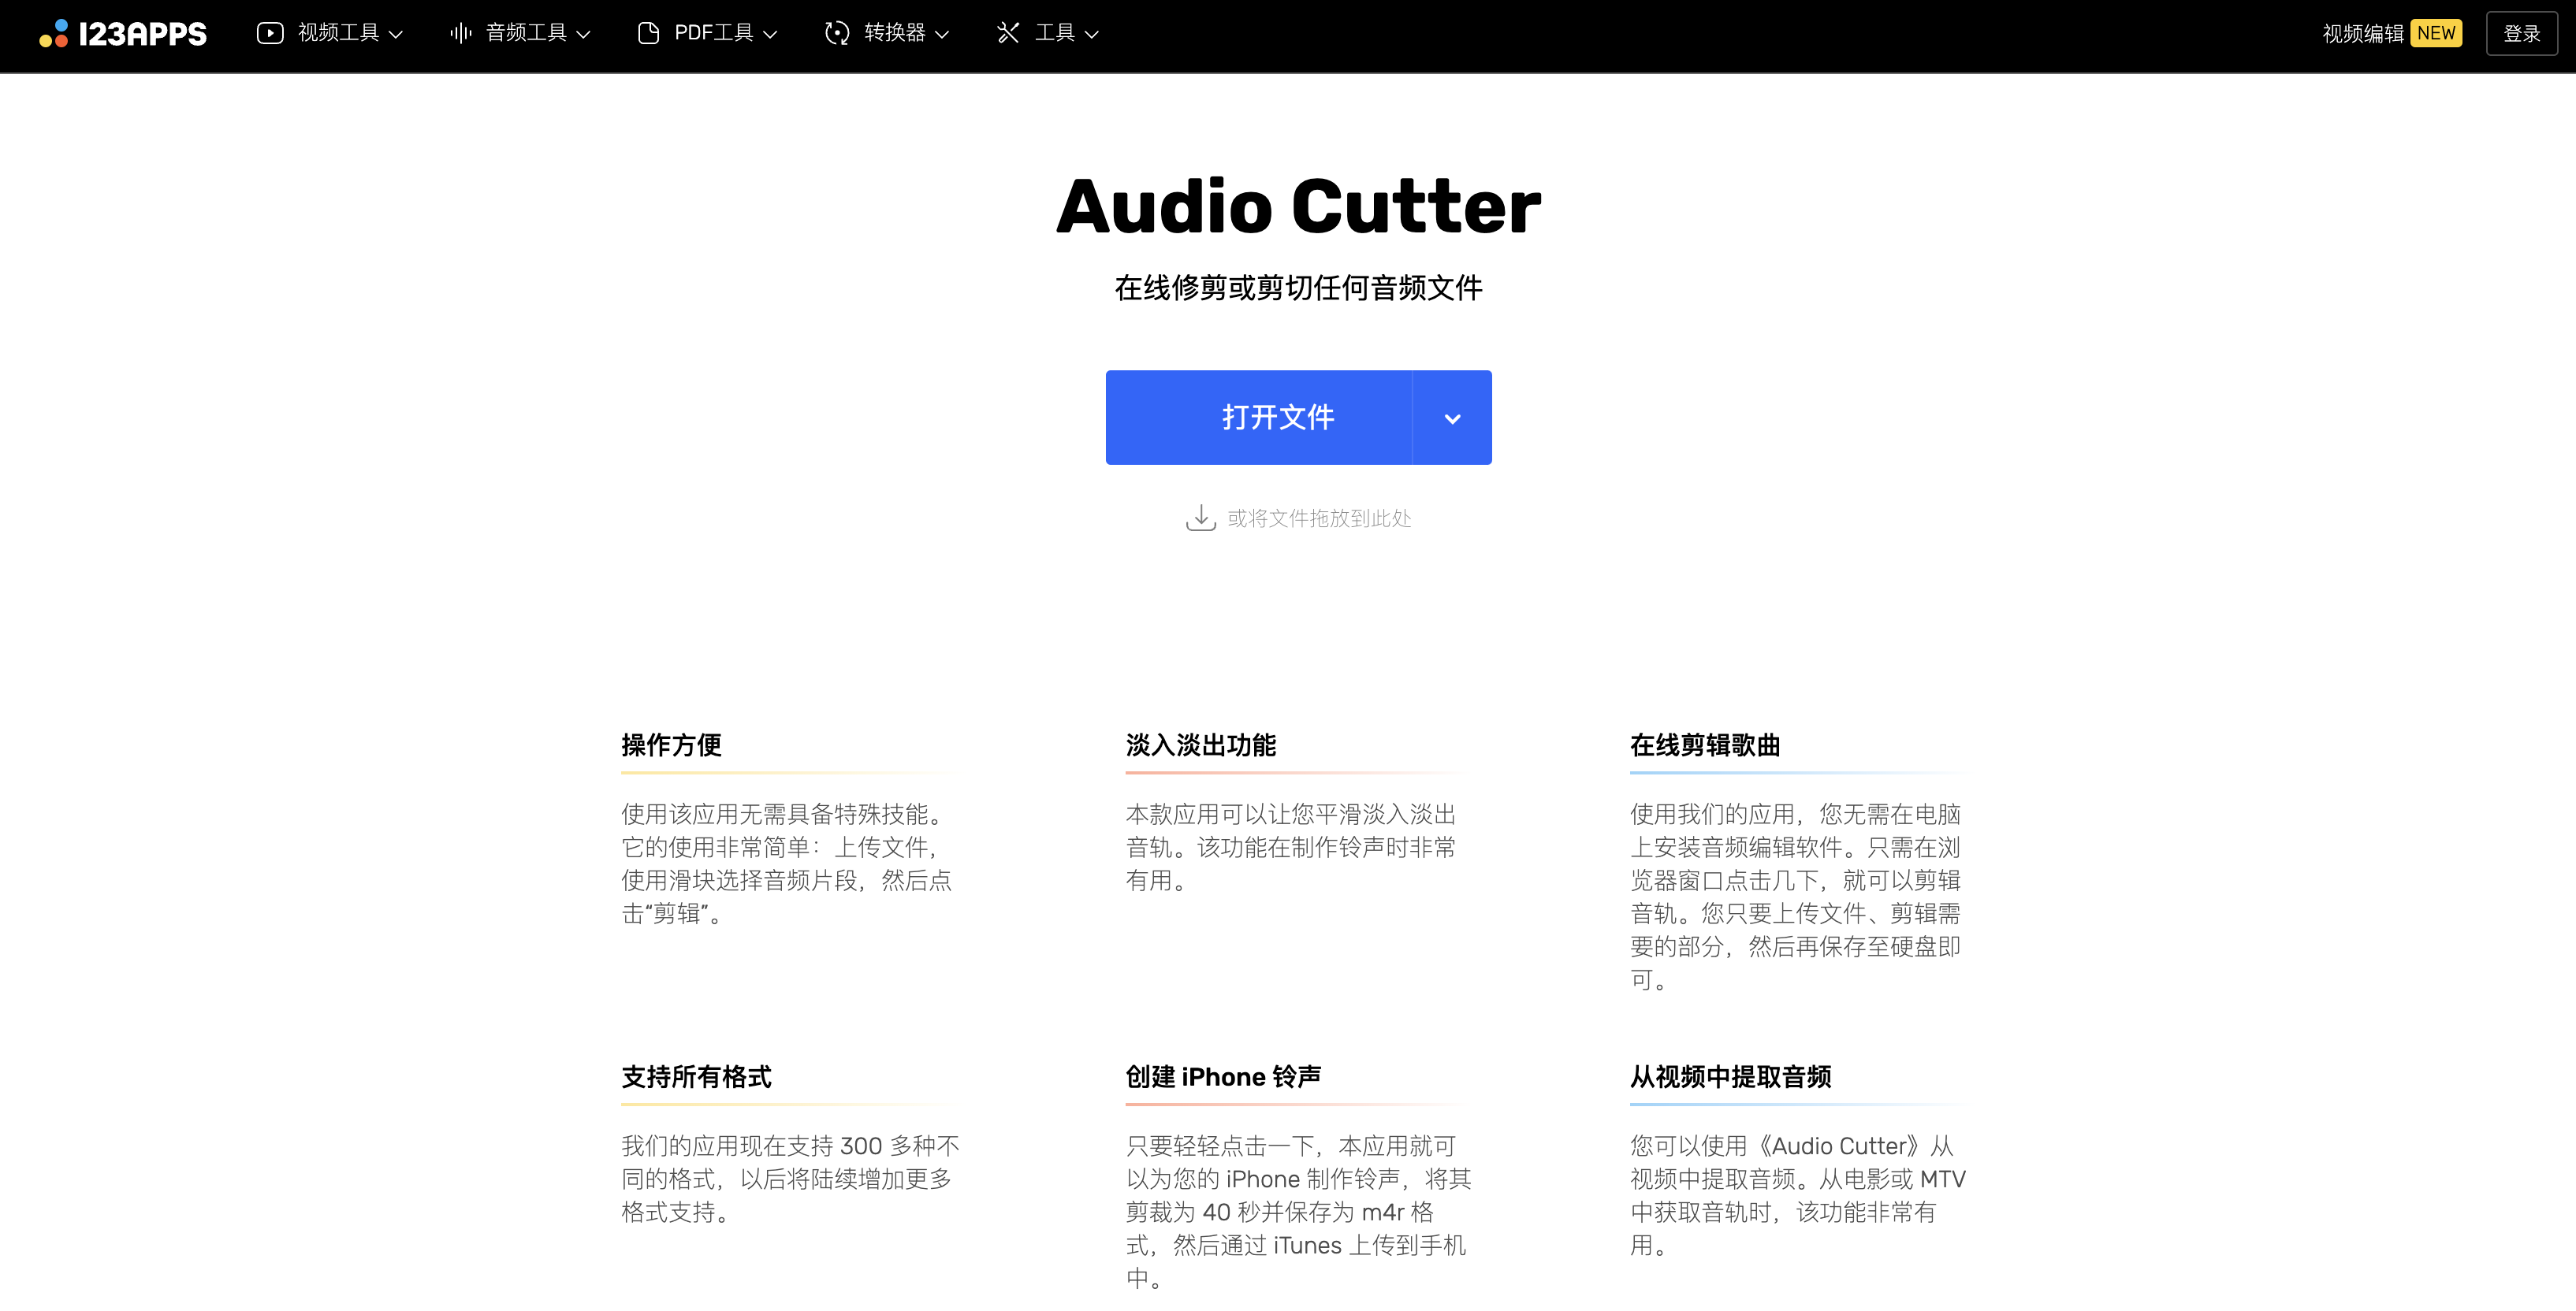Click the 打开文件 button
Image resolution: width=2576 pixels, height=1311 pixels.
pos(1259,418)
